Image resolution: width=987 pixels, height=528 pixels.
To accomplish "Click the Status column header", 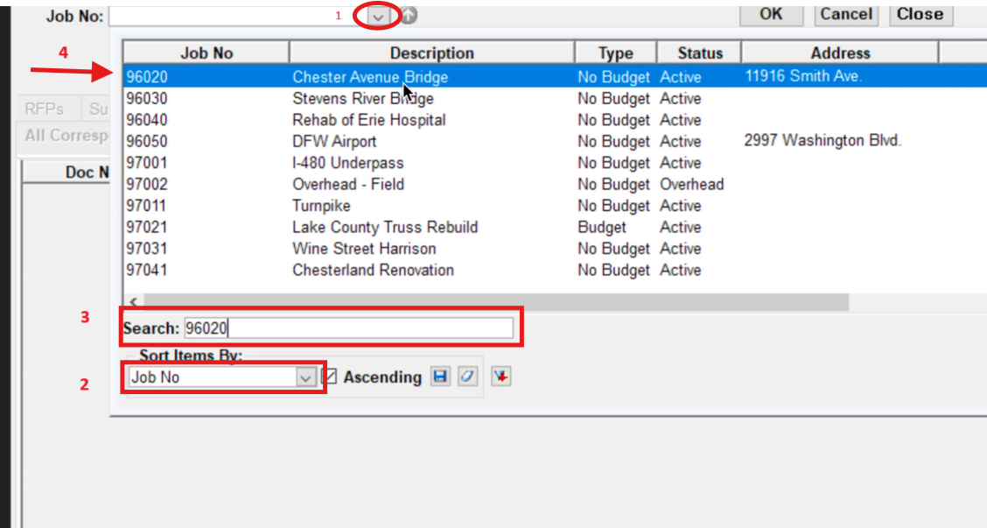I will 700,53.
